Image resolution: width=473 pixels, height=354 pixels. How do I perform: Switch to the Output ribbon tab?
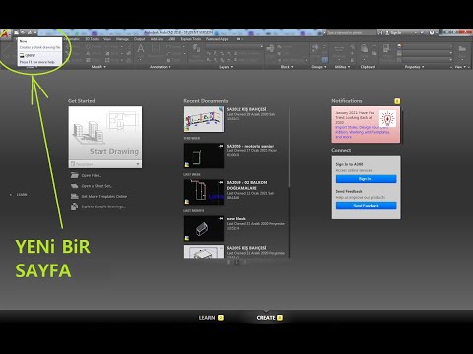tap(139, 39)
